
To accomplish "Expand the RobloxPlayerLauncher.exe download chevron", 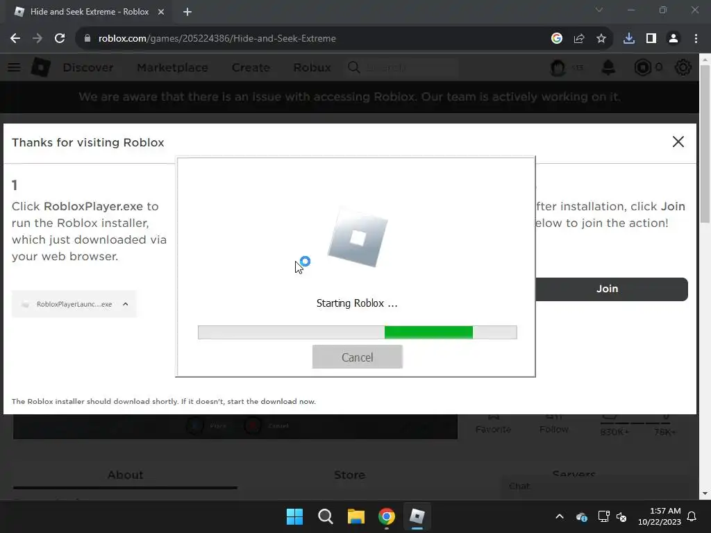I will pyautogui.click(x=126, y=304).
